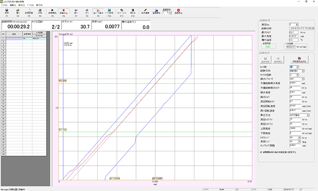This screenshot has width=318, height=191.
Task: Open the 実行(R) menu
Action: coord(39,5)
